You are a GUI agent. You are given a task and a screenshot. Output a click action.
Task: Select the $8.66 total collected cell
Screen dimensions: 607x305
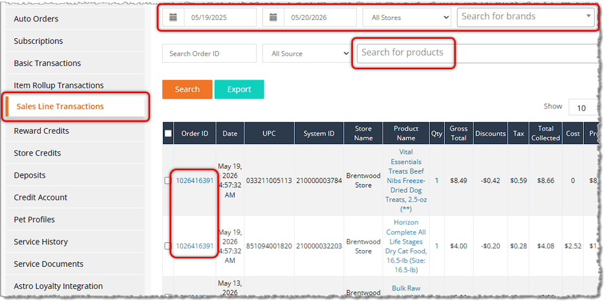(546, 181)
